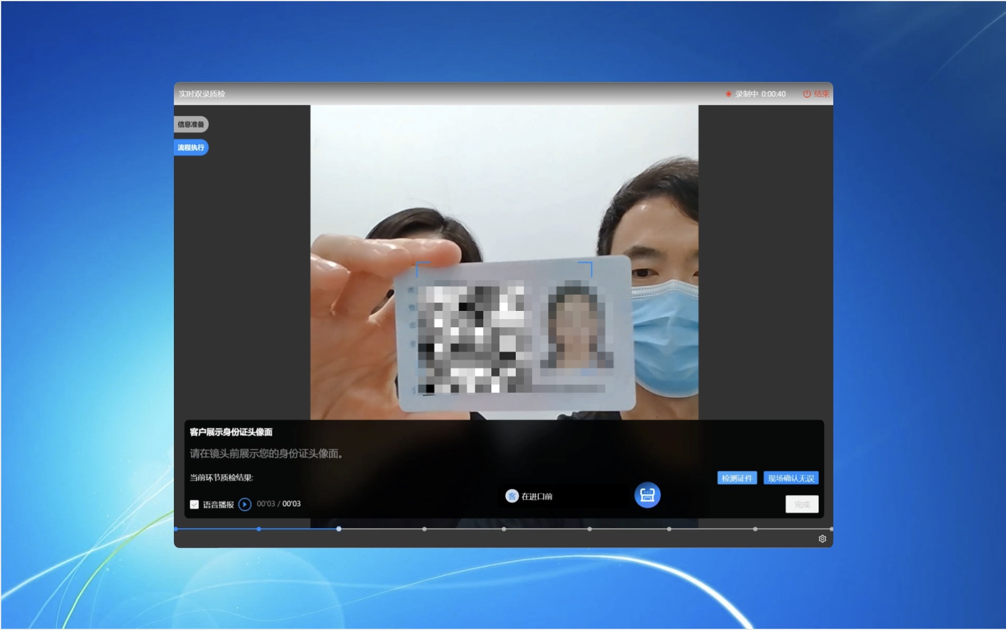
Task: Jump to the seventh timeline step marker
Action: [669, 529]
